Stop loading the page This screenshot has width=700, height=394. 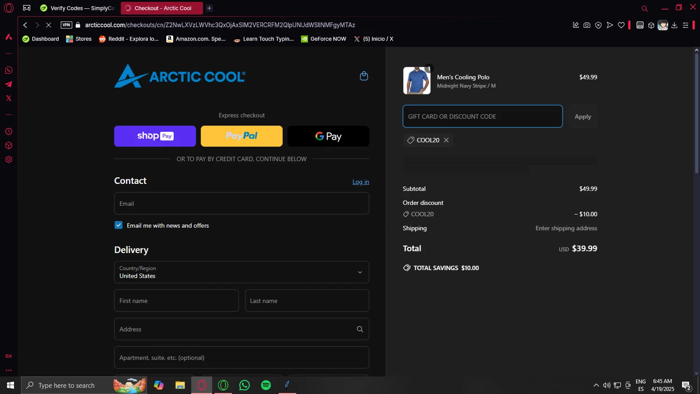pyautogui.click(x=49, y=25)
